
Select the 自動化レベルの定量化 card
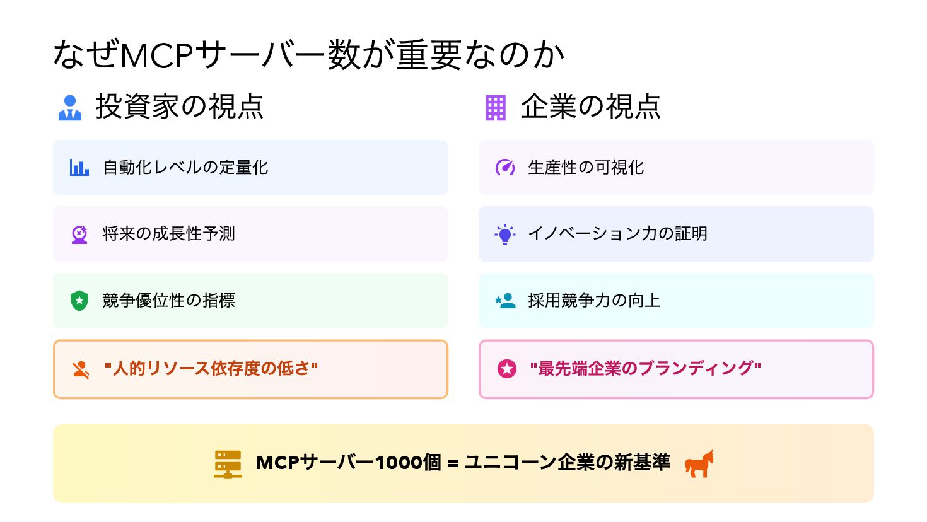[x=250, y=167]
